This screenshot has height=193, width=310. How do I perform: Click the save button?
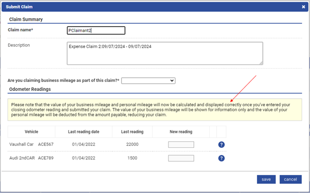266,180
